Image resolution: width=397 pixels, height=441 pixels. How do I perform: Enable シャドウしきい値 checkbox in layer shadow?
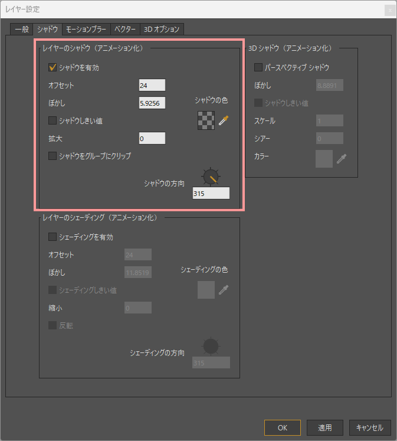click(x=53, y=120)
